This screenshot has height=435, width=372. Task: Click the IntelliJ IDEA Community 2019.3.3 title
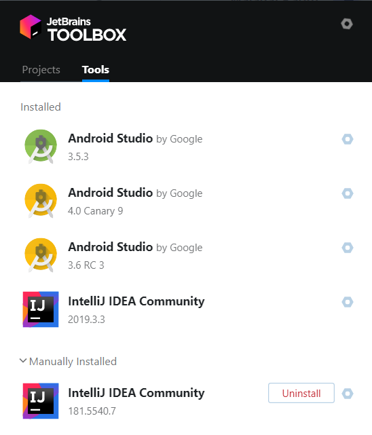[136, 301]
